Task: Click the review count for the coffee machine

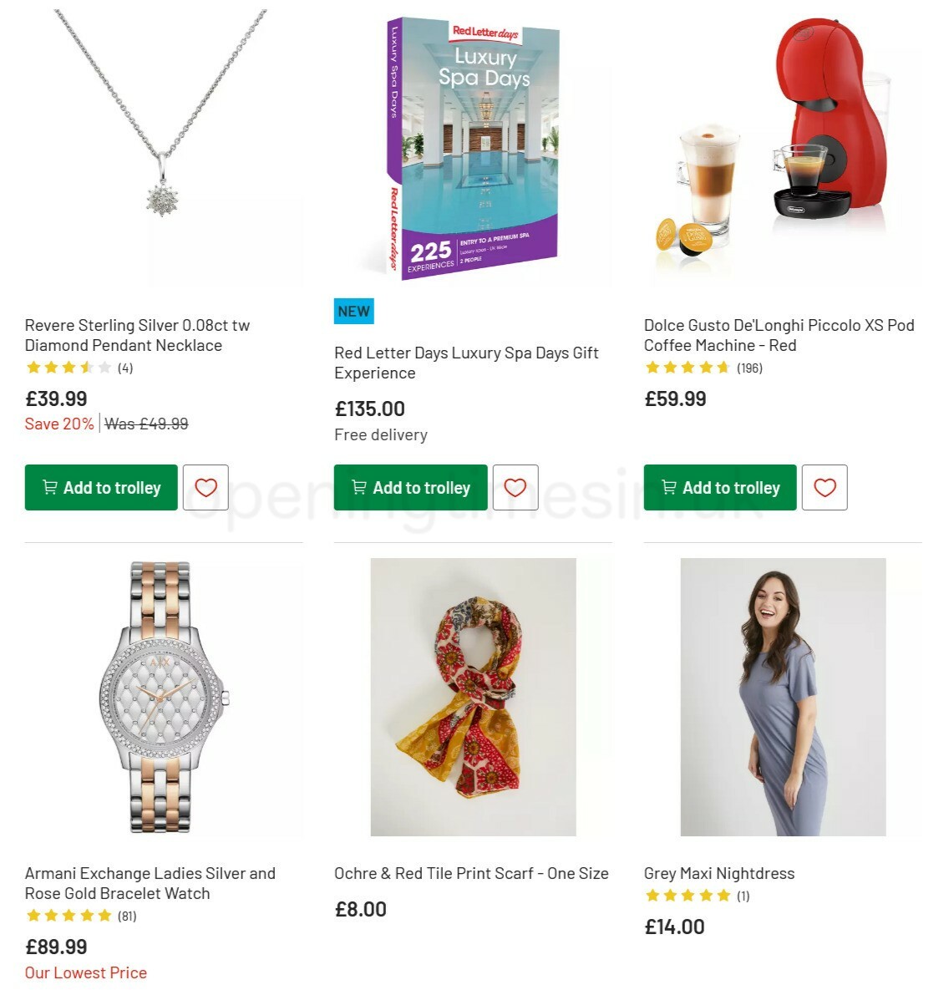Action: pos(749,367)
